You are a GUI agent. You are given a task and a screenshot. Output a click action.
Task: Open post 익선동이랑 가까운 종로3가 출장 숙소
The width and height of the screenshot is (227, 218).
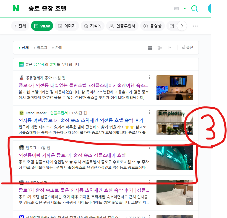[x=72, y=155]
